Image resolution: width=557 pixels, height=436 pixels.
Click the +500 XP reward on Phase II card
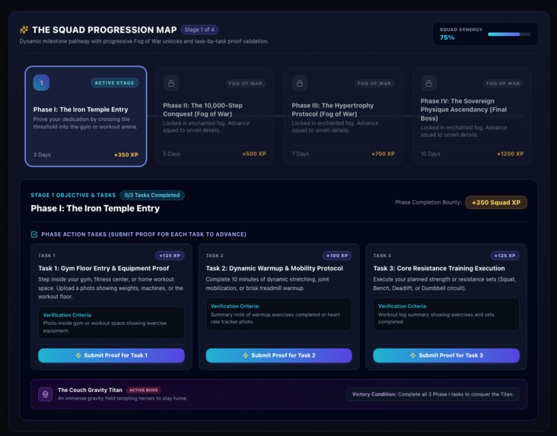pyautogui.click(x=254, y=154)
